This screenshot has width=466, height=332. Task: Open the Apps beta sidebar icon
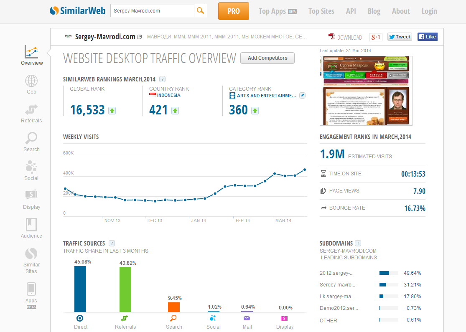pos(31,289)
